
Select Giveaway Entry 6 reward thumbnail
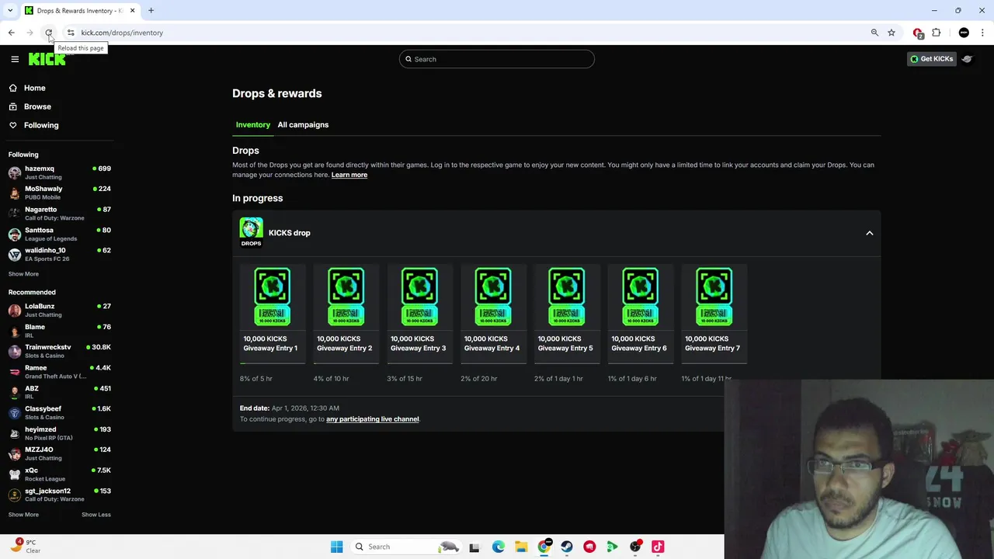point(640,297)
